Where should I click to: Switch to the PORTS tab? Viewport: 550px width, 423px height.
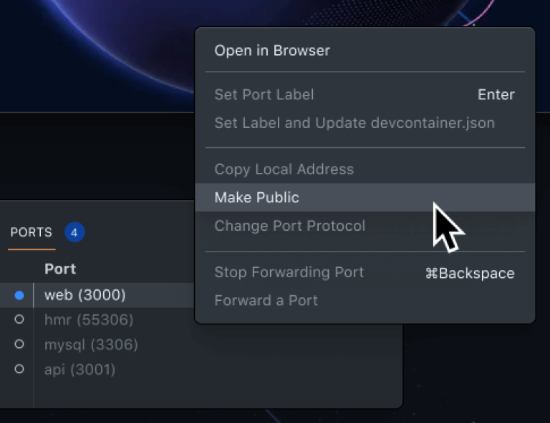32,232
